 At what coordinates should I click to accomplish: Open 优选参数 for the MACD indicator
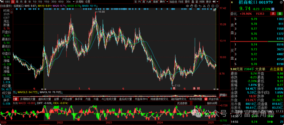pyautogui.click(x=182, y=103)
